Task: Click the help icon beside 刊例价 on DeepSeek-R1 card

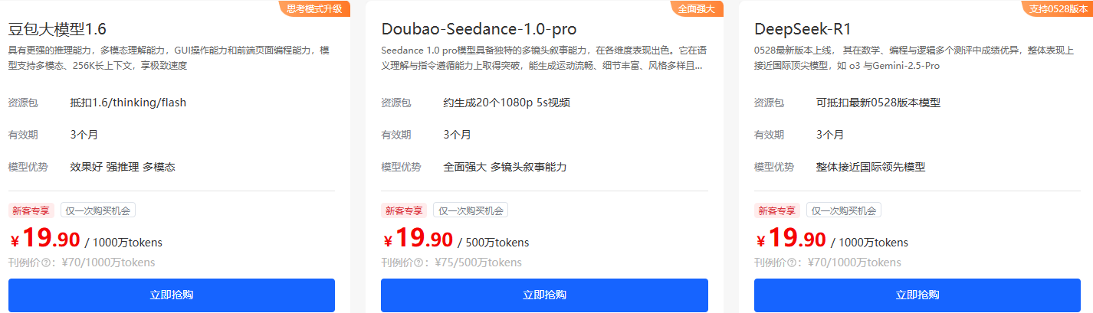Action: click(793, 262)
